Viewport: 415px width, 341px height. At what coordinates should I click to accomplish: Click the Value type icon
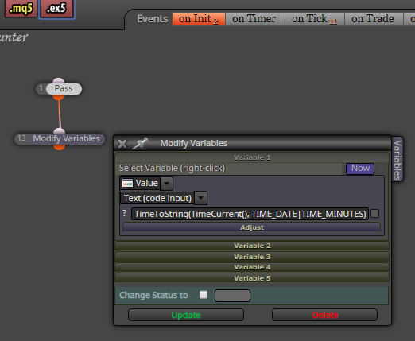(127, 184)
